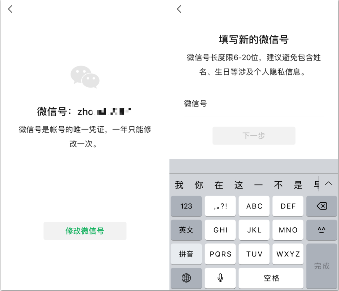Tap the MNO key
Viewport: 339px width, 291px height.
[288, 230]
